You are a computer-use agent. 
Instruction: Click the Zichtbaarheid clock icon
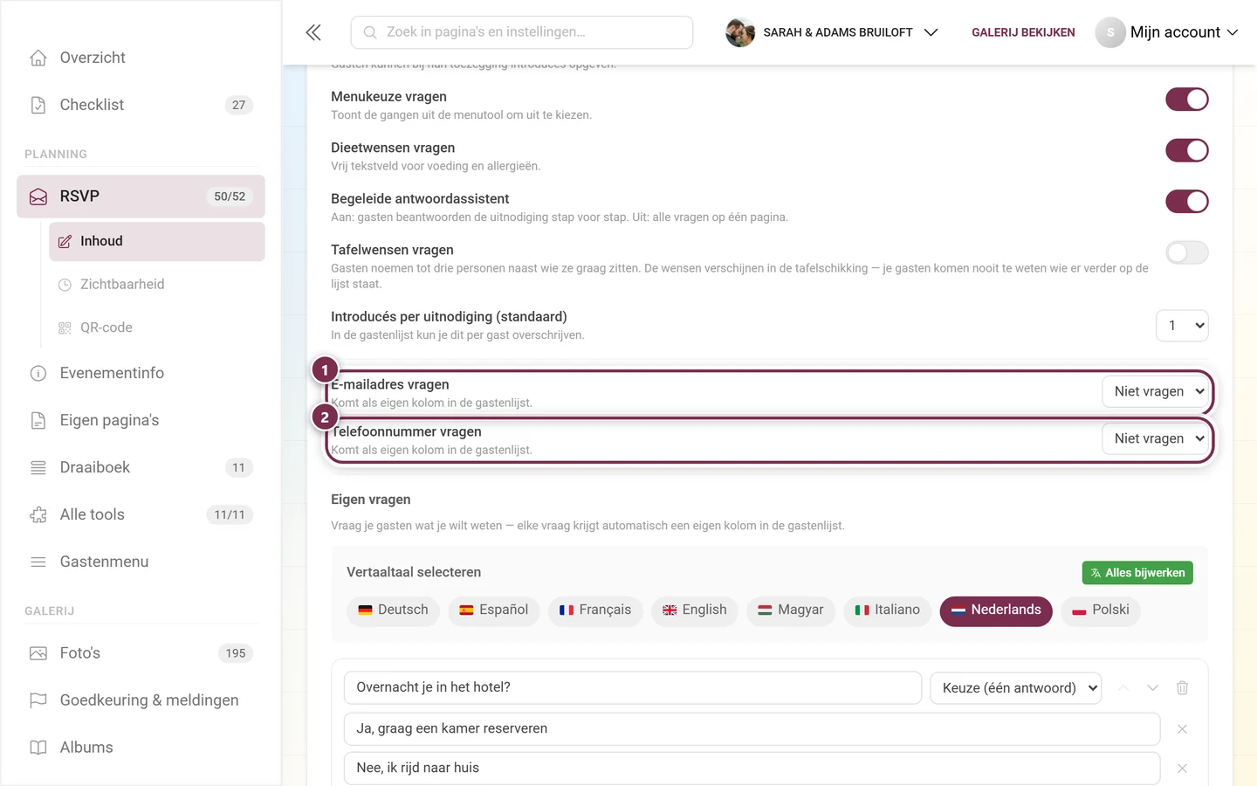pos(65,285)
